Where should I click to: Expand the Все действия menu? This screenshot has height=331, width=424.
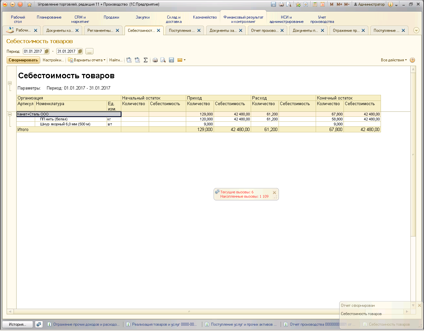[x=394, y=60]
